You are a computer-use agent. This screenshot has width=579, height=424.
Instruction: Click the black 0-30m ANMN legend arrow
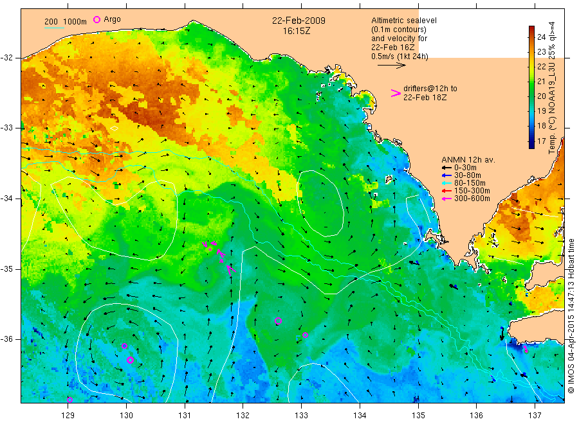click(447, 168)
